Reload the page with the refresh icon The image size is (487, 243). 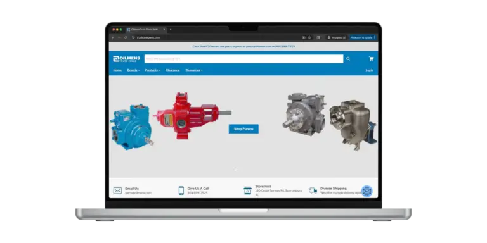(x=126, y=37)
